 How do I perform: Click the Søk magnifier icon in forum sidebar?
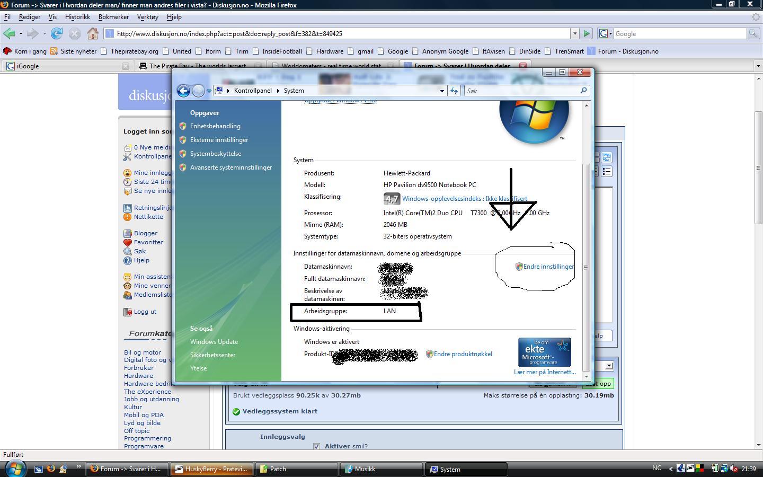[x=127, y=251]
